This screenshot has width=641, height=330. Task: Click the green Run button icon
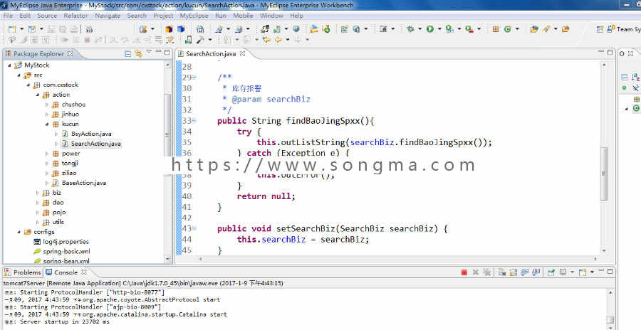429,29
